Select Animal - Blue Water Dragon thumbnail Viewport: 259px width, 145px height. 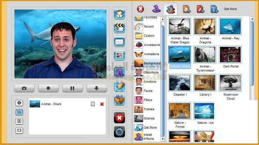[x=180, y=26]
